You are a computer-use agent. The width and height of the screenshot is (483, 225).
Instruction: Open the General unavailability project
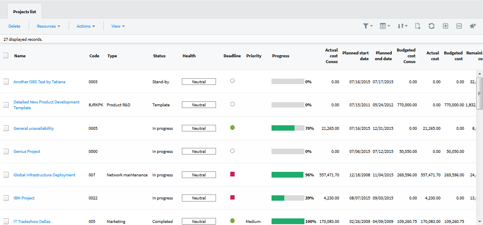coord(34,129)
